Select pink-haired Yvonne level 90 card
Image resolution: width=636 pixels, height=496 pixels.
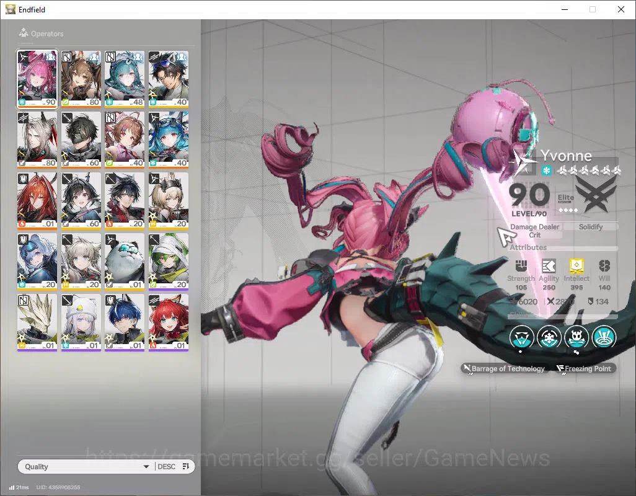[37, 79]
